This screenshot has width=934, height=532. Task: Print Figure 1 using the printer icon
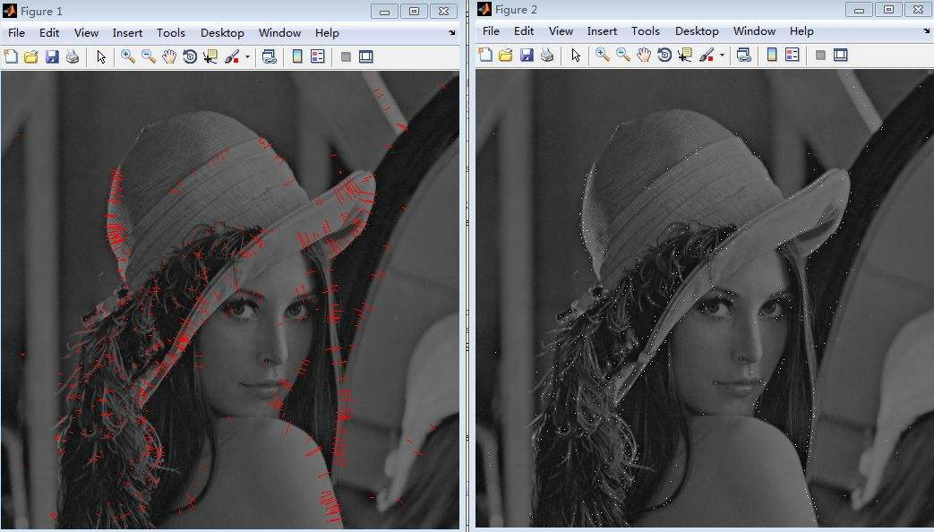click(x=72, y=56)
